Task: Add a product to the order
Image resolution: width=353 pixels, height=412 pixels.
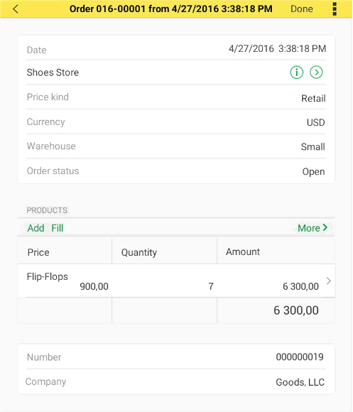Action: 36,228
